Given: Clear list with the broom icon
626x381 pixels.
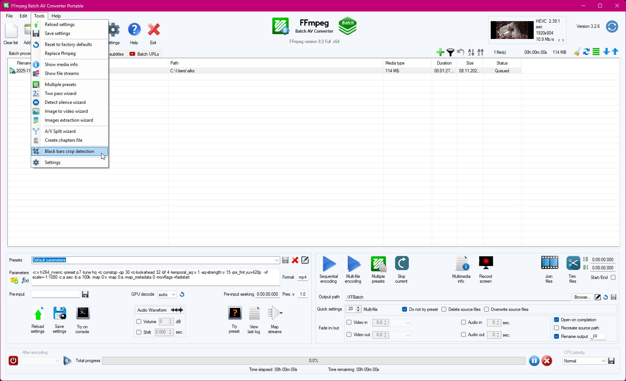Looking at the screenshot, I should 577,52.
